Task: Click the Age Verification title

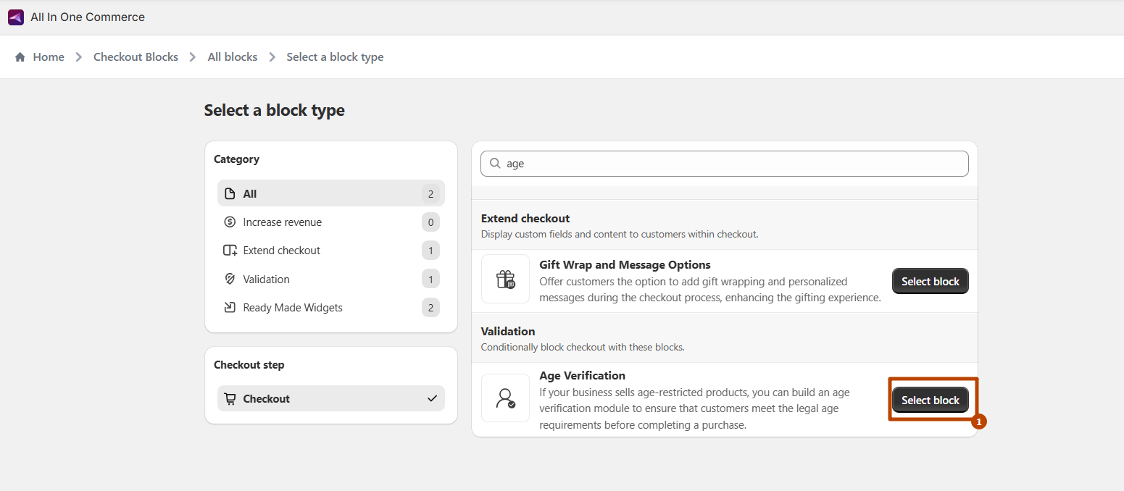Action: [x=582, y=376]
